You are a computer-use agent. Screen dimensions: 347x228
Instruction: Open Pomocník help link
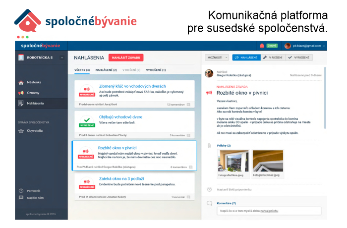click(x=34, y=191)
